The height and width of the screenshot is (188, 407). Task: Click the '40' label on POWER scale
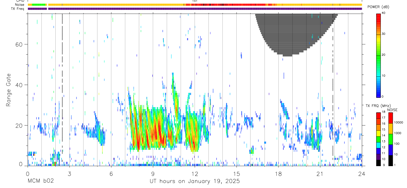384,13
